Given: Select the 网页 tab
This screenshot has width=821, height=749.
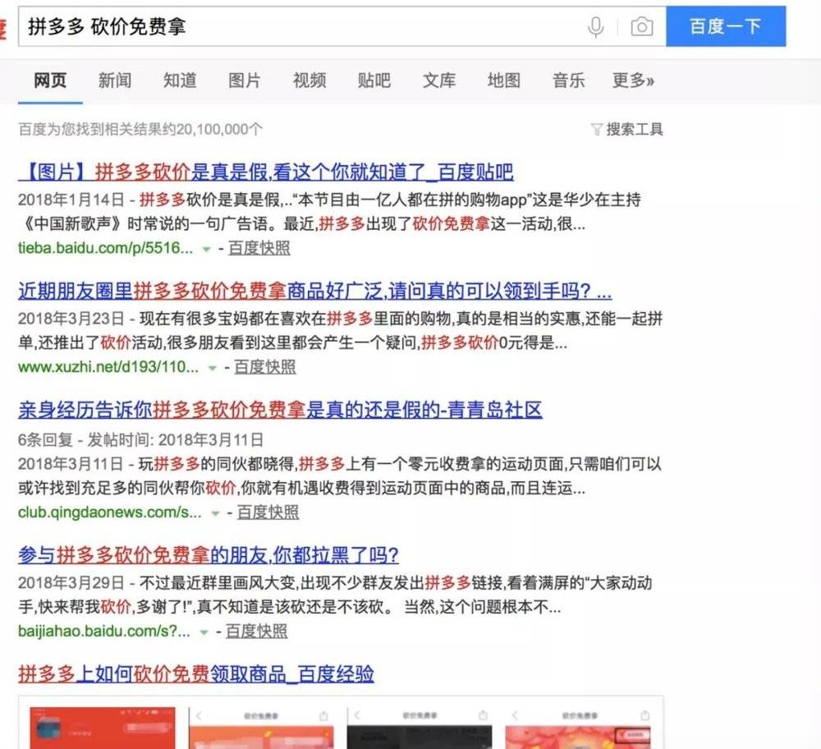Looking at the screenshot, I should coord(50,80).
